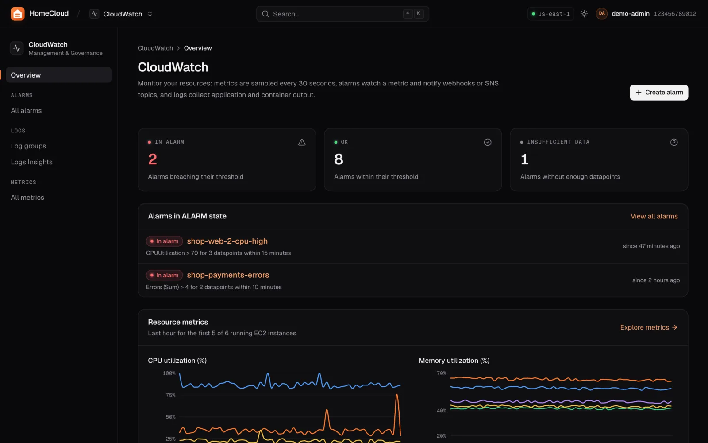This screenshot has width=708, height=443.
Task: Click the DA user avatar
Action: click(602, 14)
